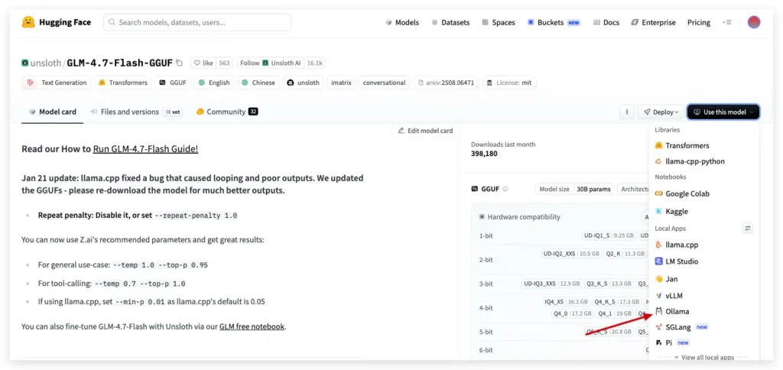Click the Hugging Face logo
Image resolution: width=783 pixels, height=370 pixels.
click(x=57, y=22)
